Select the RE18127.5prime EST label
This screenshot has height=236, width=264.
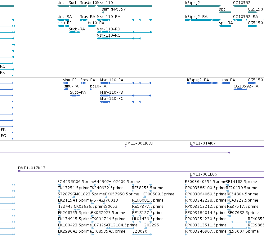point(148,213)
